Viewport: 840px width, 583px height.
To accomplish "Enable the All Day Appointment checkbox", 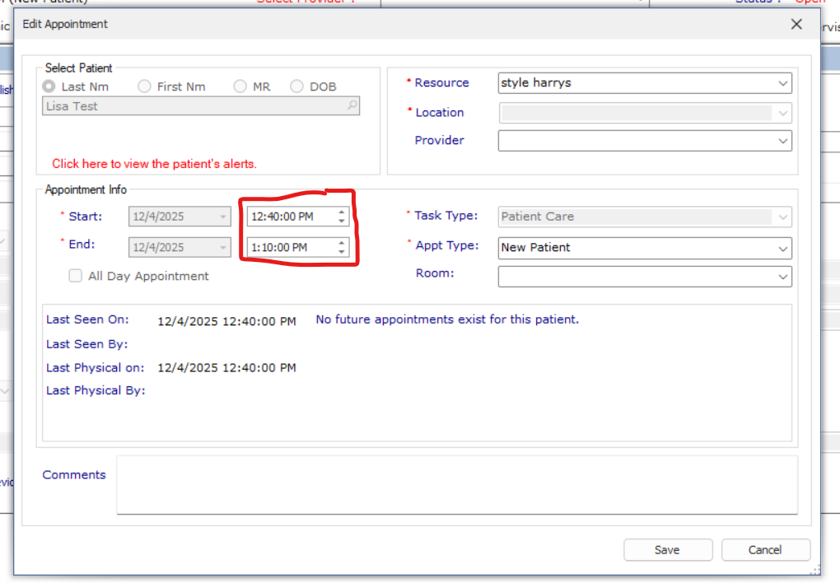I will point(76,275).
